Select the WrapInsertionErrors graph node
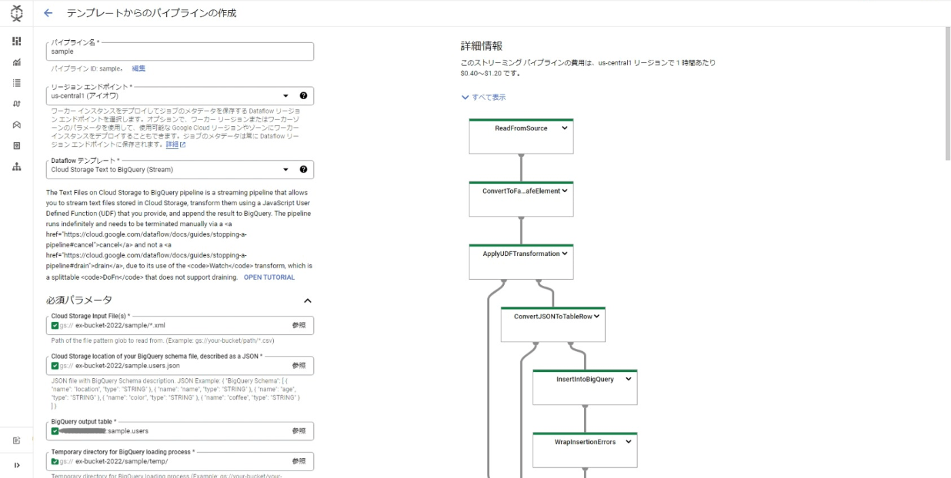The height and width of the screenshot is (478, 951). click(x=585, y=449)
